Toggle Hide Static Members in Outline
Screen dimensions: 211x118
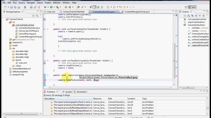click(x=196, y=16)
